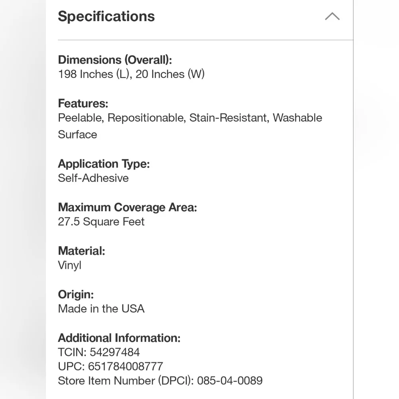Click the UPC number 651784008777

point(125,366)
